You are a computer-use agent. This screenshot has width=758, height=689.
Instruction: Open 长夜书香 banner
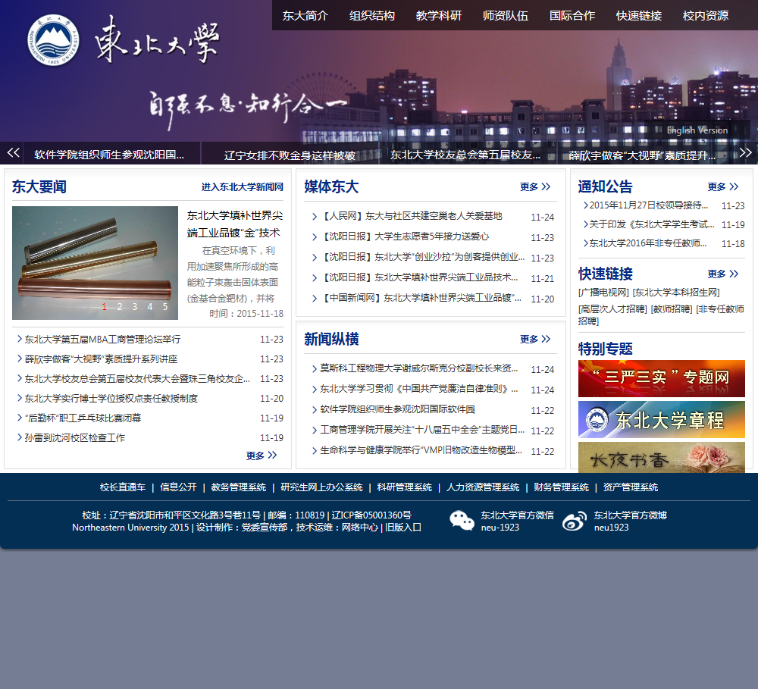pos(661,457)
